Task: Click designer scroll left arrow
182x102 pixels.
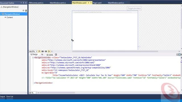Action: (x=52, y=51)
